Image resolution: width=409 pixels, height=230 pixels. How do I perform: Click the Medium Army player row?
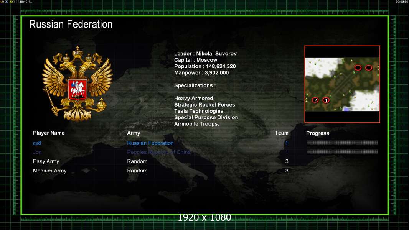point(161,171)
